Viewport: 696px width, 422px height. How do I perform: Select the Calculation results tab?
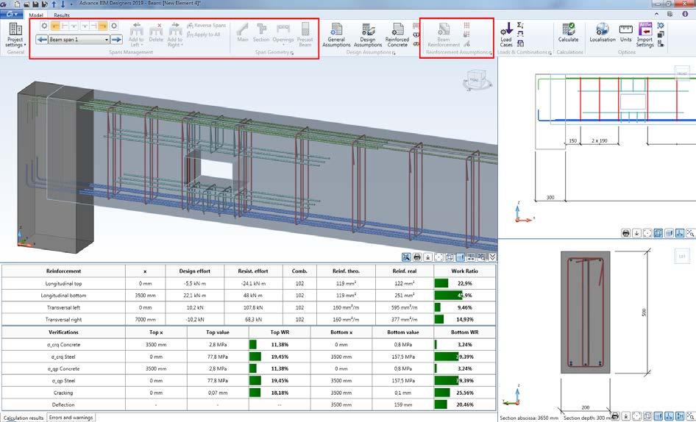coord(23,418)
